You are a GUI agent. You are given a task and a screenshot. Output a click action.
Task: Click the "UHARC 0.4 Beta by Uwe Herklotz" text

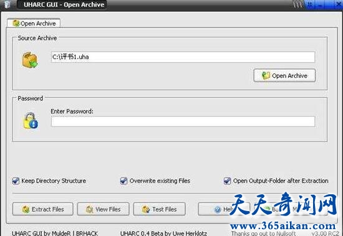(163, 233)
